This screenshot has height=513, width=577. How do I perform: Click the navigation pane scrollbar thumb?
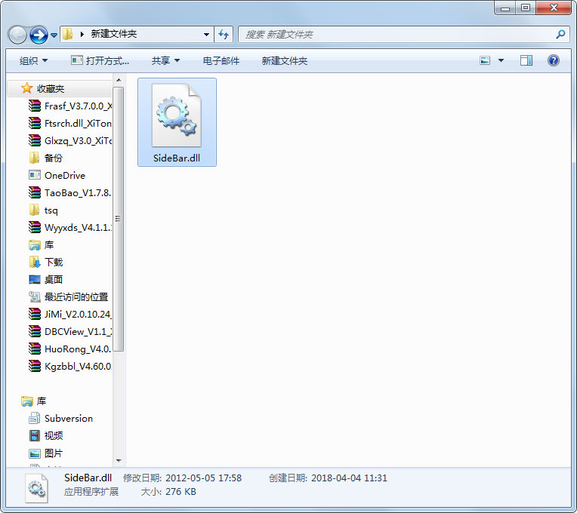coord(118,220)
